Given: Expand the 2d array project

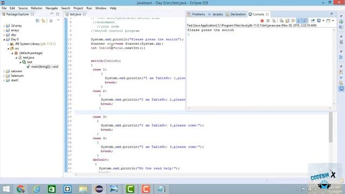Looking at the screenshot, I should pyautogui.click(x=4, y=26).
